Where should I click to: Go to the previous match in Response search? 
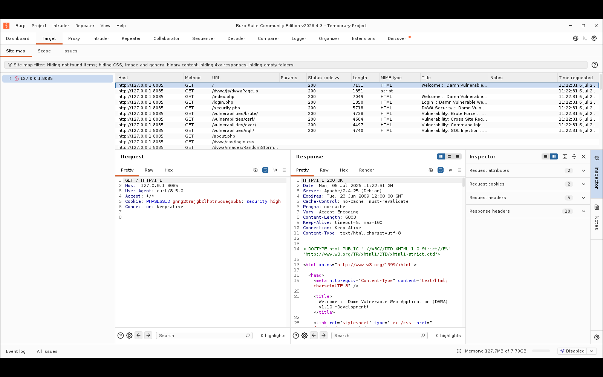[x=314, y=336]
